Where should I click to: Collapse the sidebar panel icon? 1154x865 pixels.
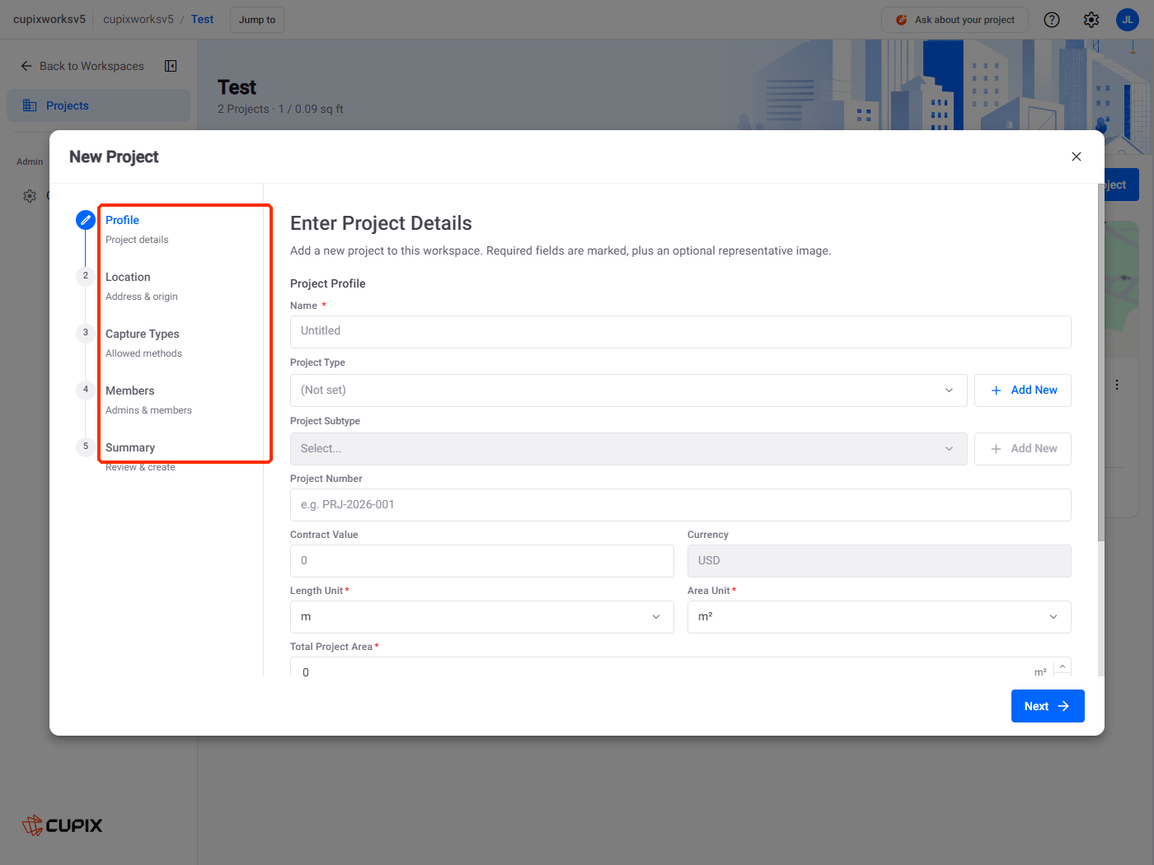tap(171, 66)
